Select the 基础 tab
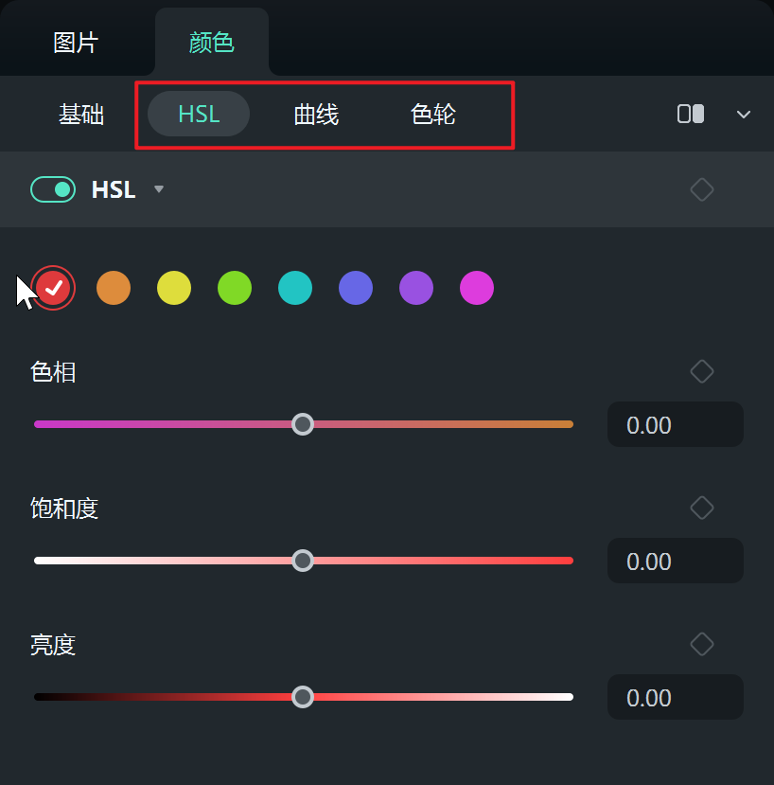 [82, 114]
